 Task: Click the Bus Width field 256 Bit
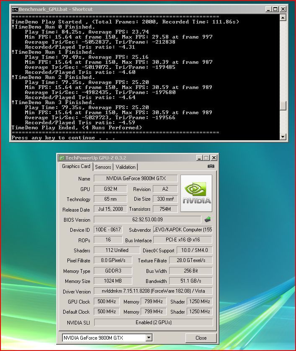[x=191, y=271]
